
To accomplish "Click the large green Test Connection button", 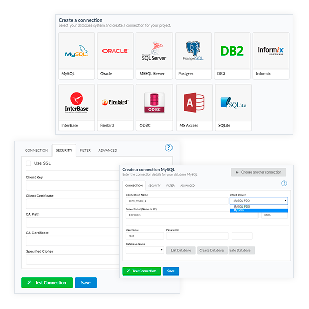I will [x=46, y=282].
